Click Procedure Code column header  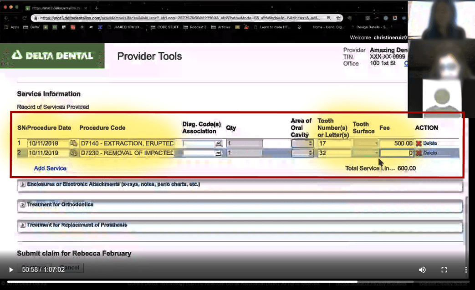[102, 128]
